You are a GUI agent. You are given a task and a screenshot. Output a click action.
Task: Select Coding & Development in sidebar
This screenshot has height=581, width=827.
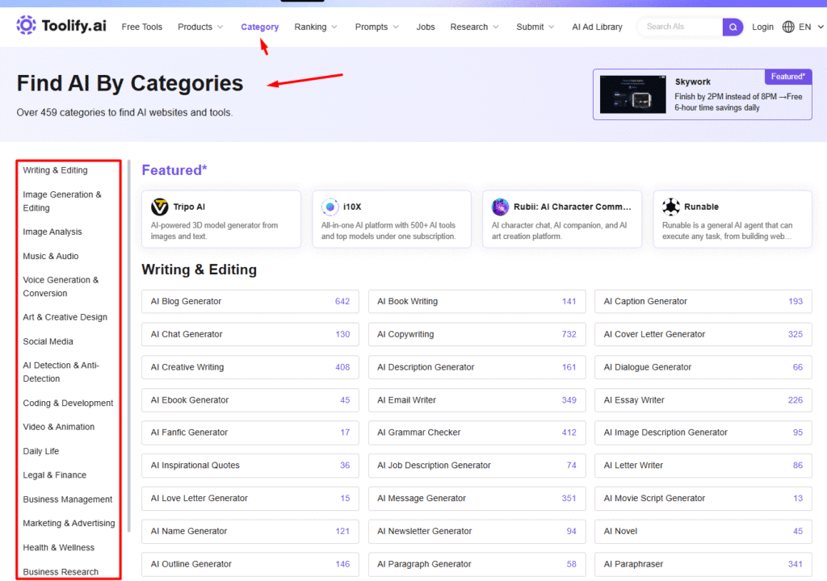(x=68, y=403)
